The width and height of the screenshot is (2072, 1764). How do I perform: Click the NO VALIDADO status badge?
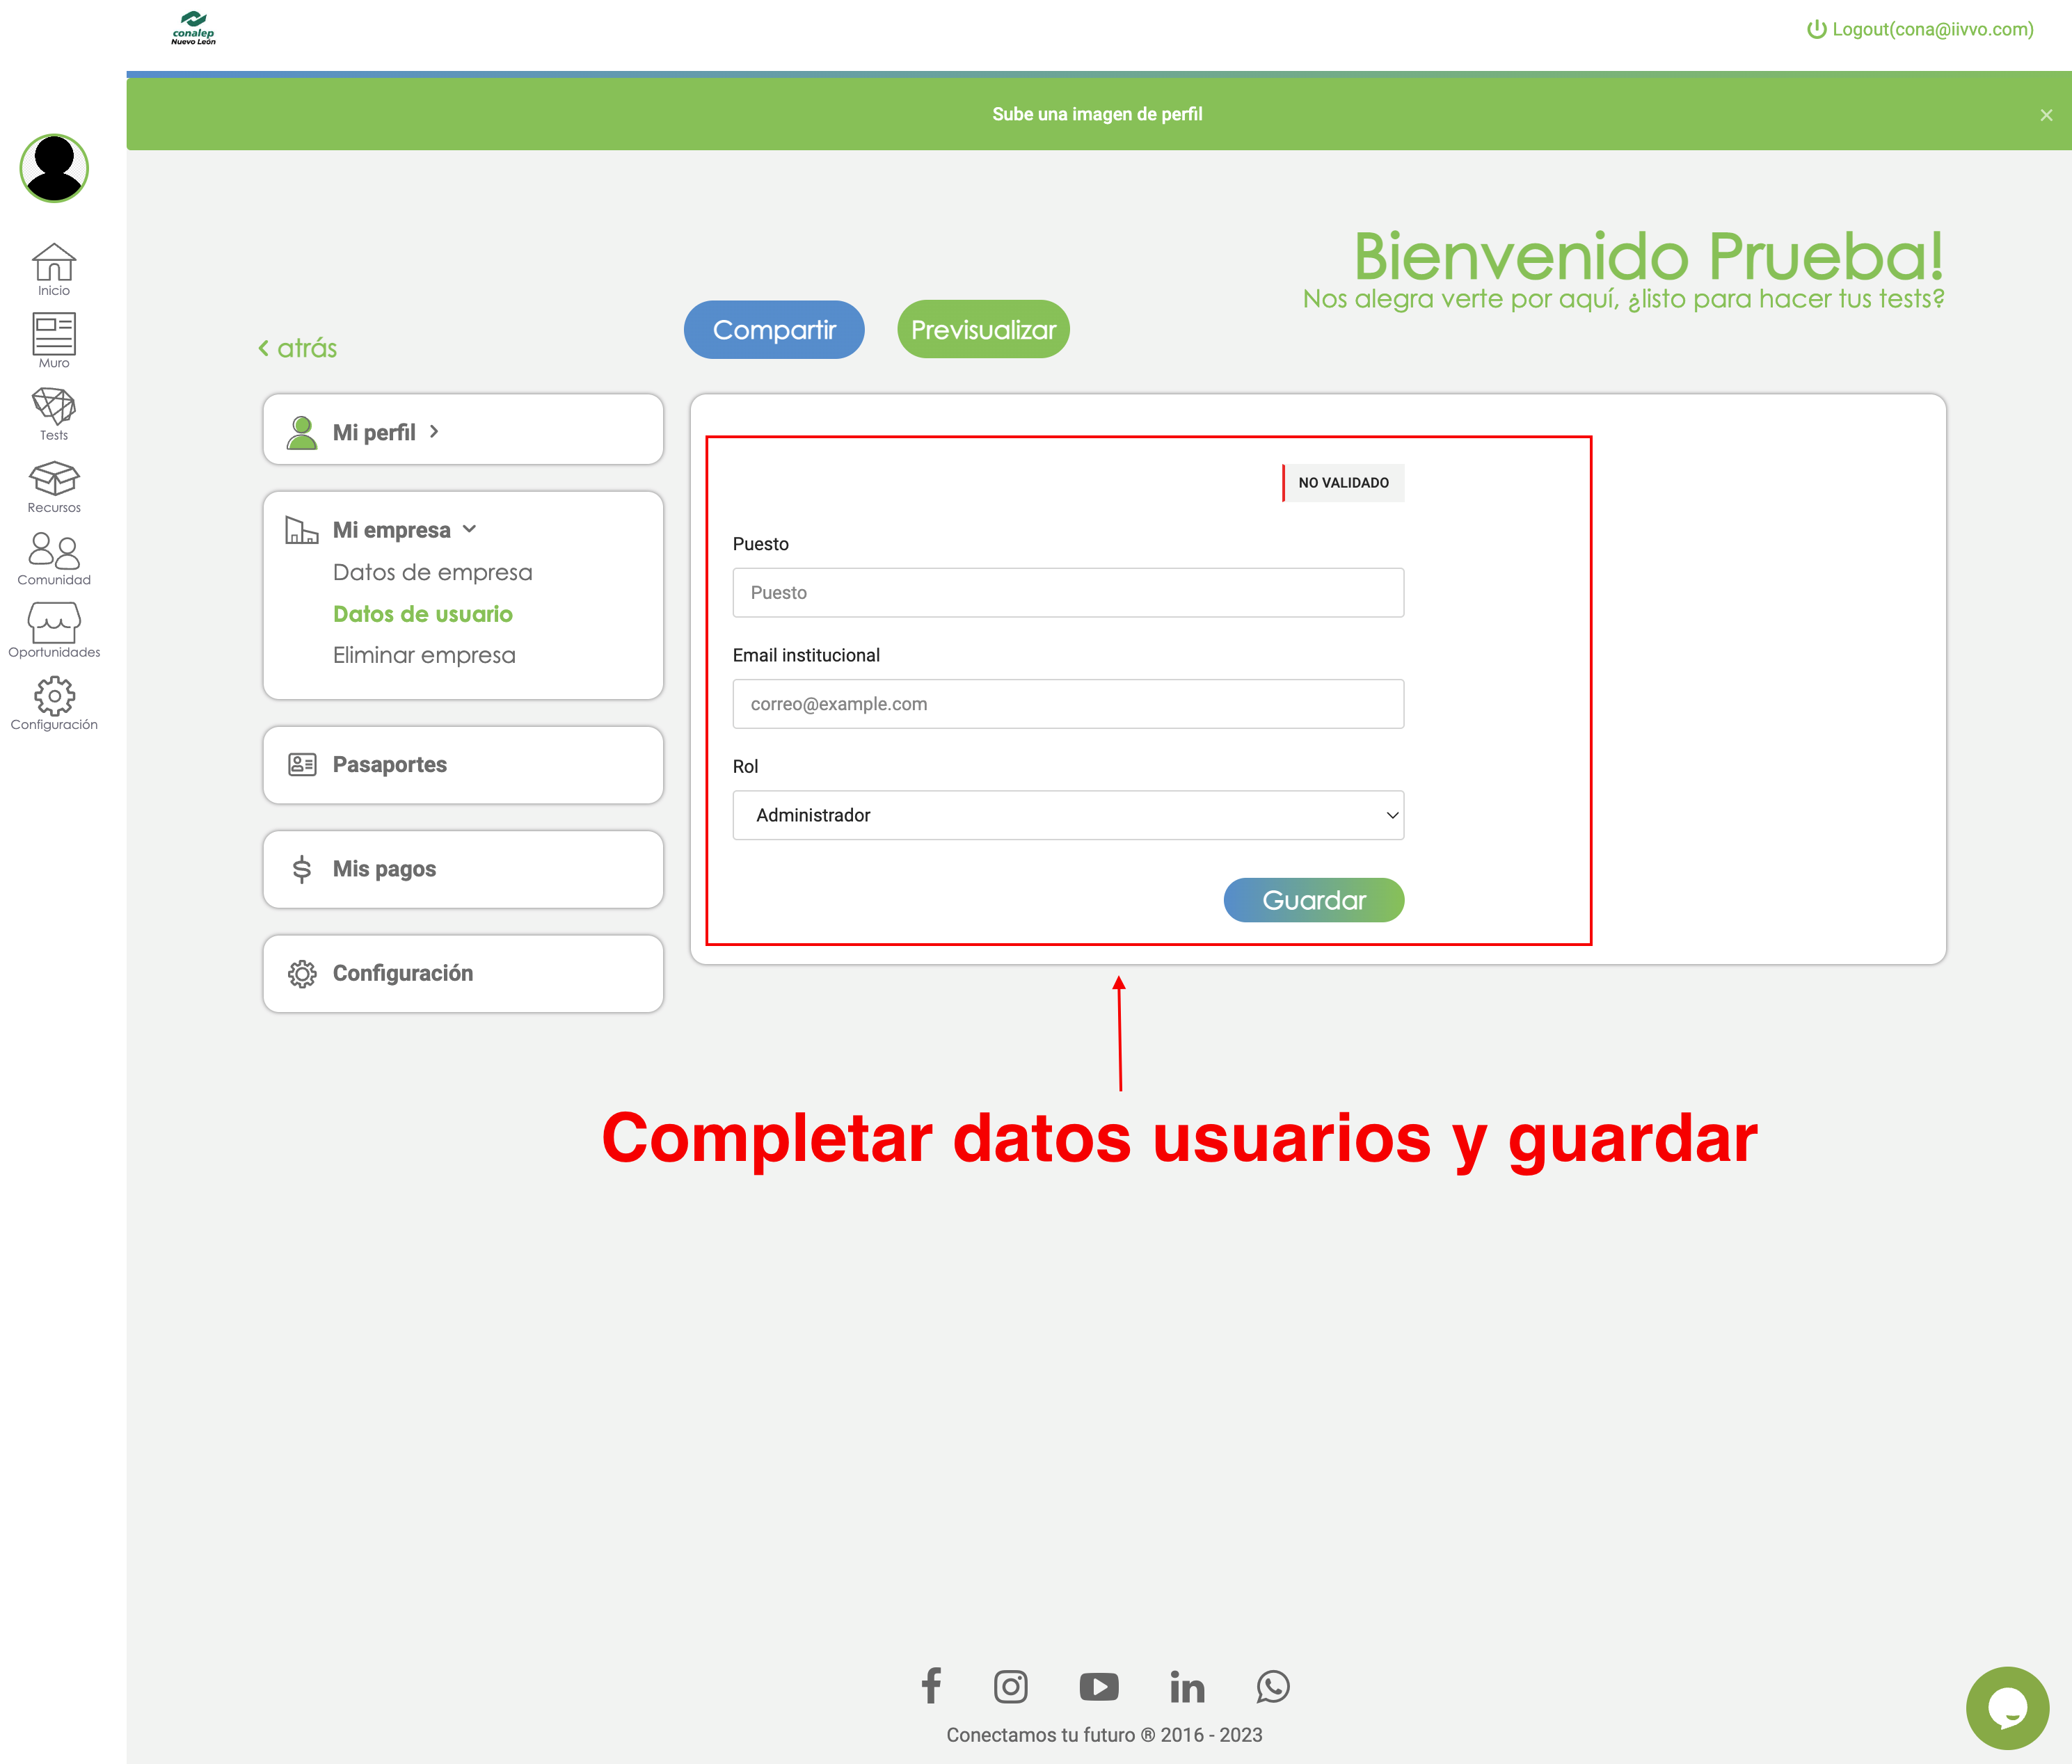tap(1343, 483)
